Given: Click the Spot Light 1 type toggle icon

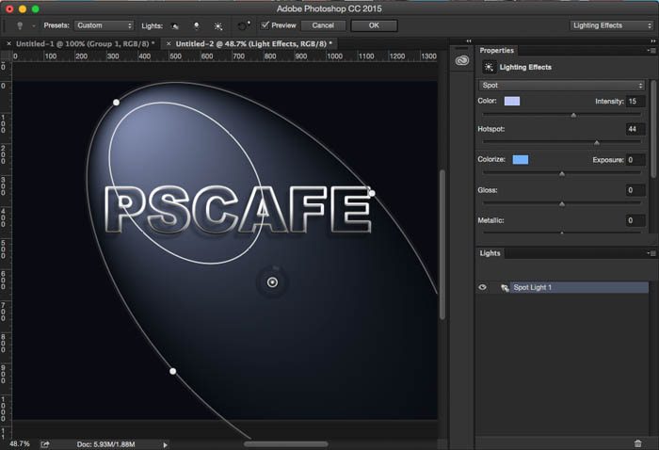Looking at the screenshot, I should [x=505, y=288].
